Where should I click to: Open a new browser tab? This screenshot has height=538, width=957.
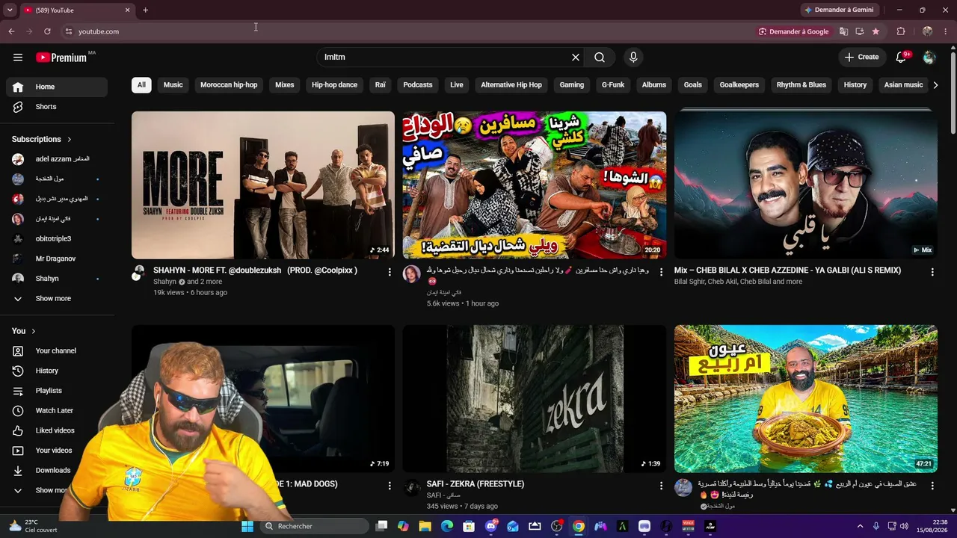pyautogui.click(x=145, y=10)
